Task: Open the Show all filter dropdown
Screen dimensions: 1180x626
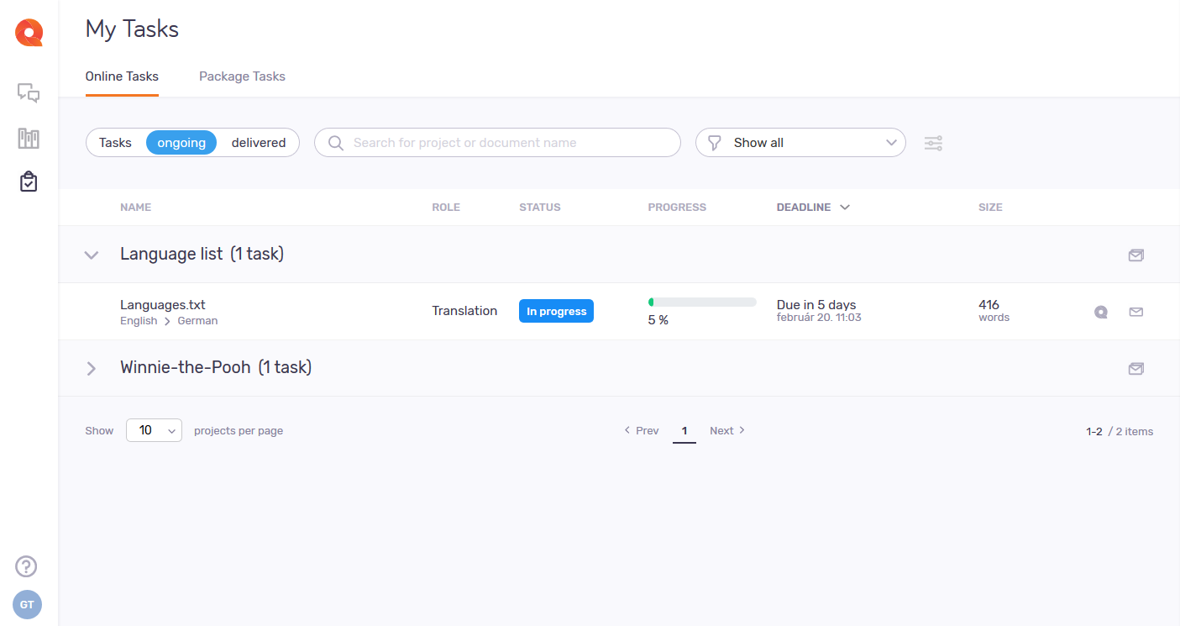Action: pyautogui.click(x=800, y=143)
